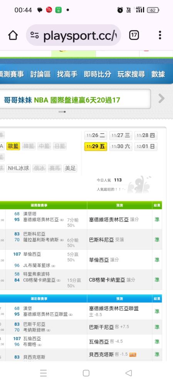Select the 日籃 league tab

coord(60,146)
